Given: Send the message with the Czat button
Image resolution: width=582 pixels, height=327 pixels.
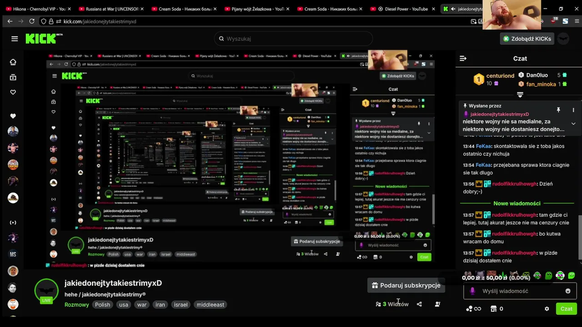Looking at the screenshot, I should coord(566,309).
